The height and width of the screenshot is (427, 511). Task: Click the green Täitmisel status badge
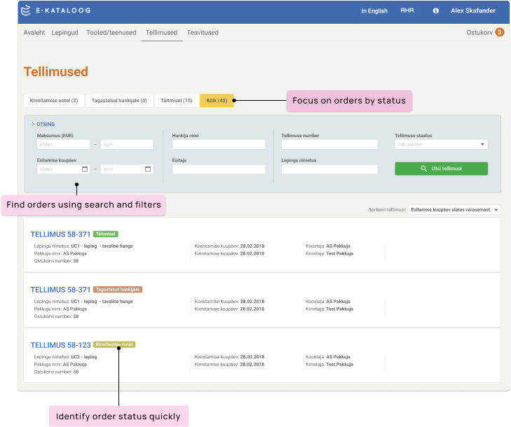106,234
